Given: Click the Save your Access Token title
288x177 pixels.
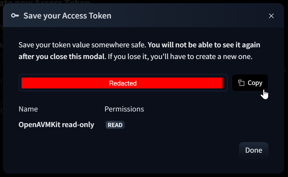Looking at the screenshot, I should coord(67,16).
